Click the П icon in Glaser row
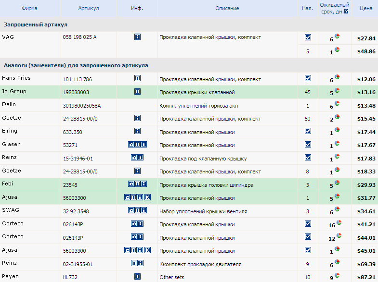Screen dimensions: 378x282 pyautogui.click(x=137, y=145)
